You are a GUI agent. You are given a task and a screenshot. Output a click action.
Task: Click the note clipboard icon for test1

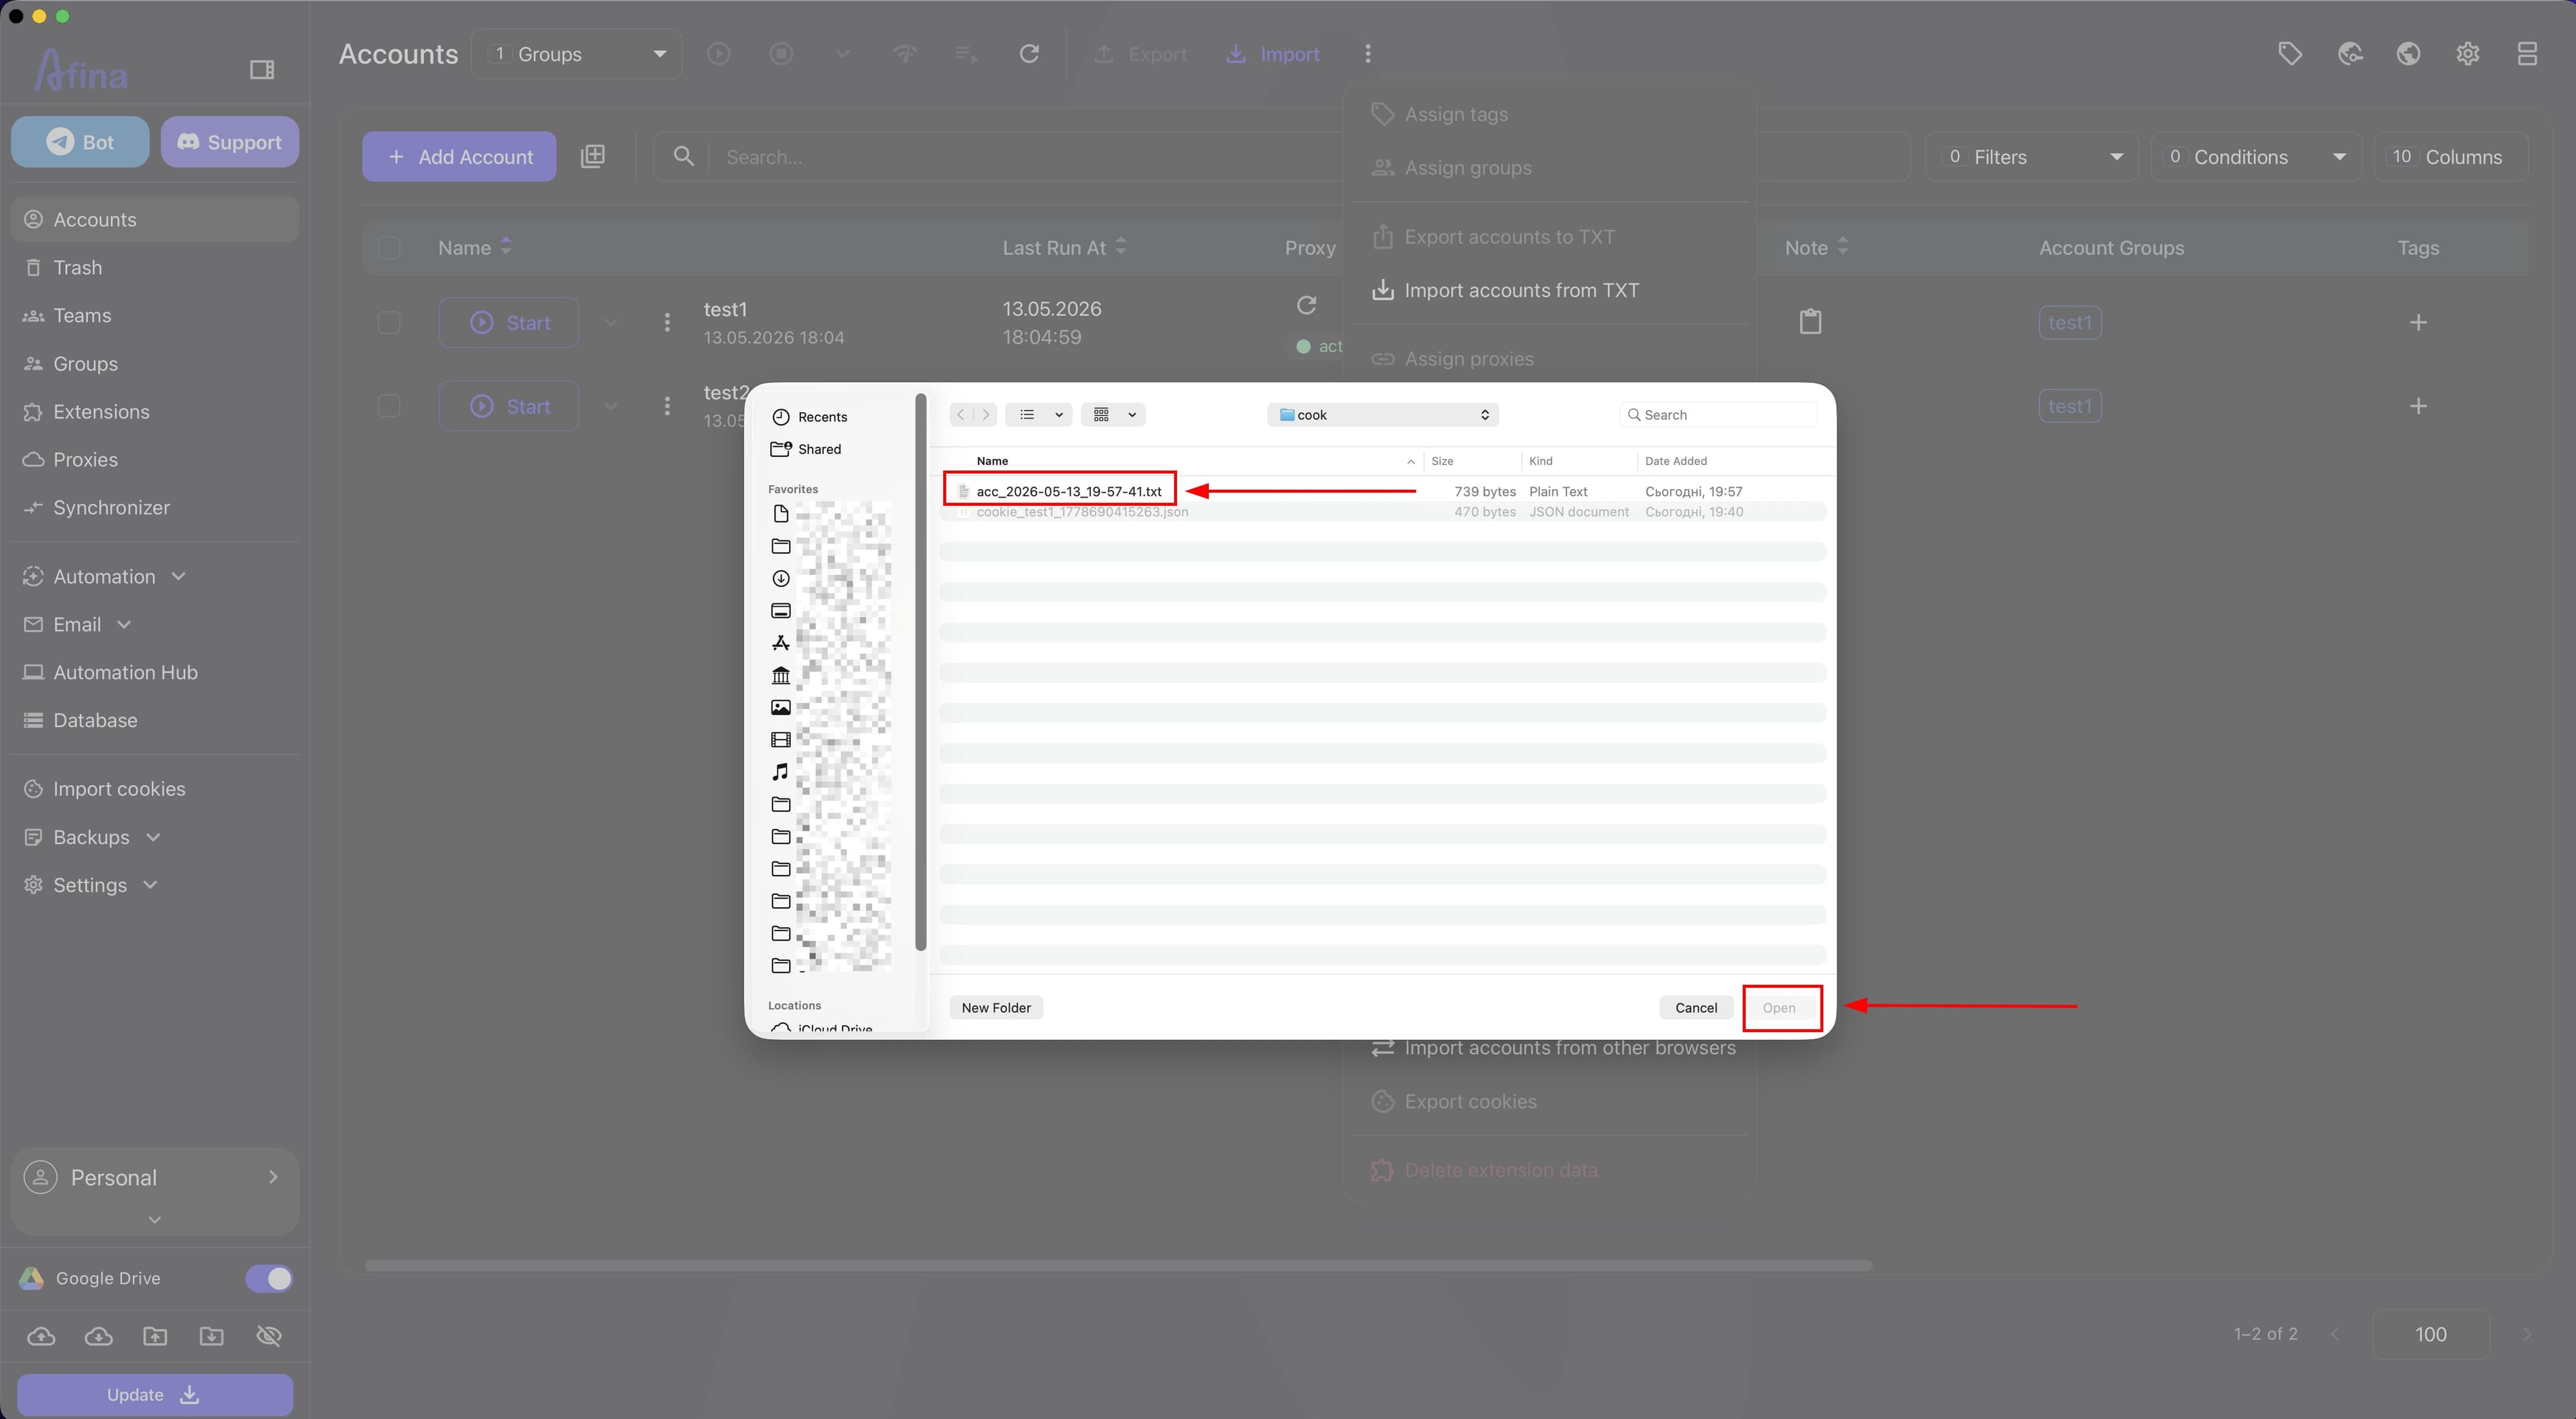(x=1810, y=322)
